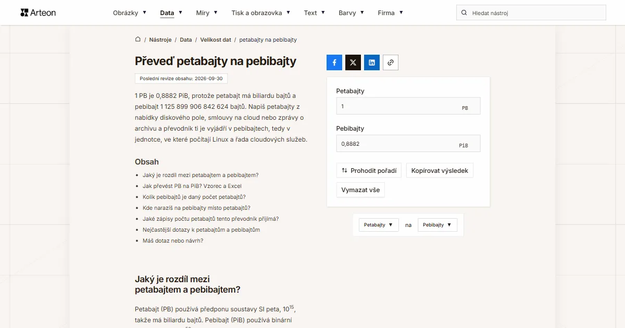This screenshot has width=625, height=328.
Task: Go to 'Jaké zápisy počtu petabajtů tento převodník přijímá?'
Action: click(210, 219)
